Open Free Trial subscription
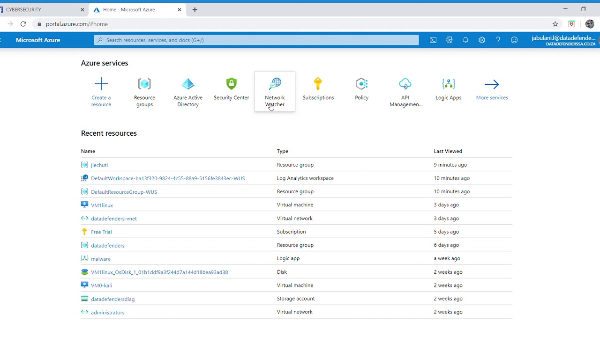Image resolution: width=600 pixels, height=337 pixels. [x=101, y=232]
